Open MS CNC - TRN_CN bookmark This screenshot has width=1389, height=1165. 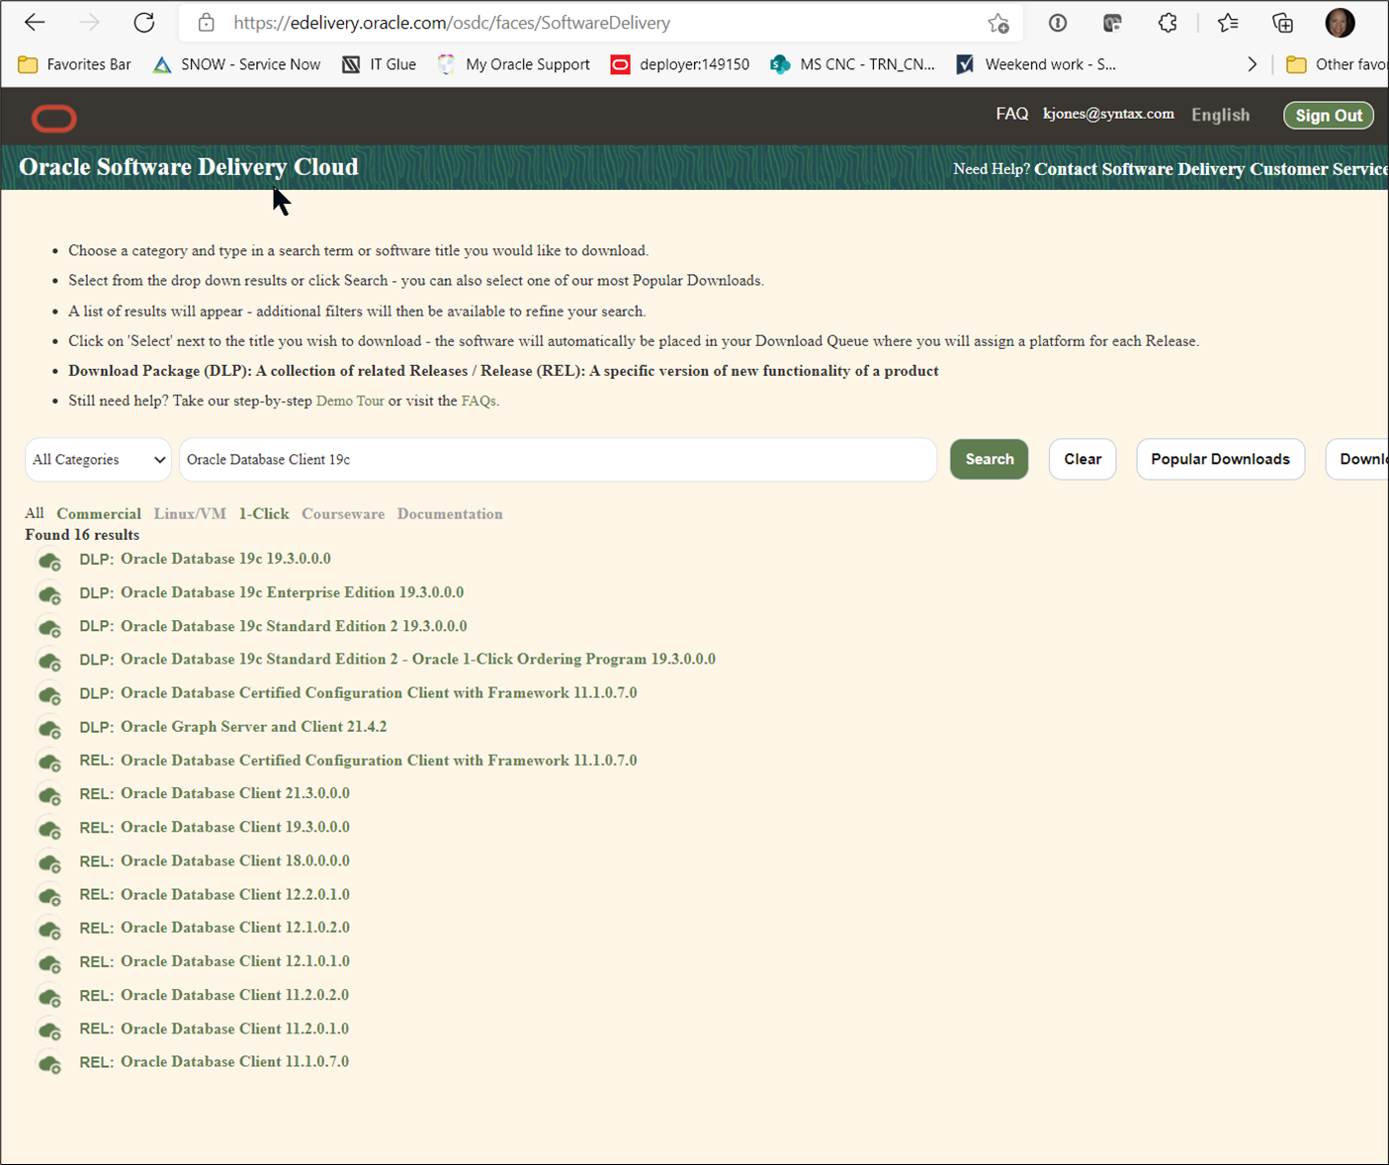coord(853,64)
